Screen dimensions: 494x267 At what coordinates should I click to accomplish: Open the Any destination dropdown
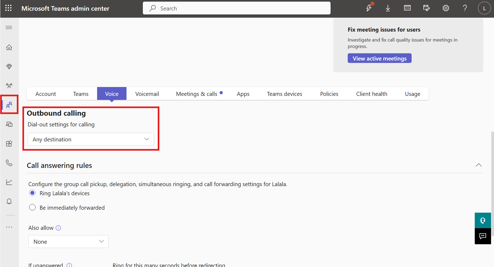click(91, 139)
